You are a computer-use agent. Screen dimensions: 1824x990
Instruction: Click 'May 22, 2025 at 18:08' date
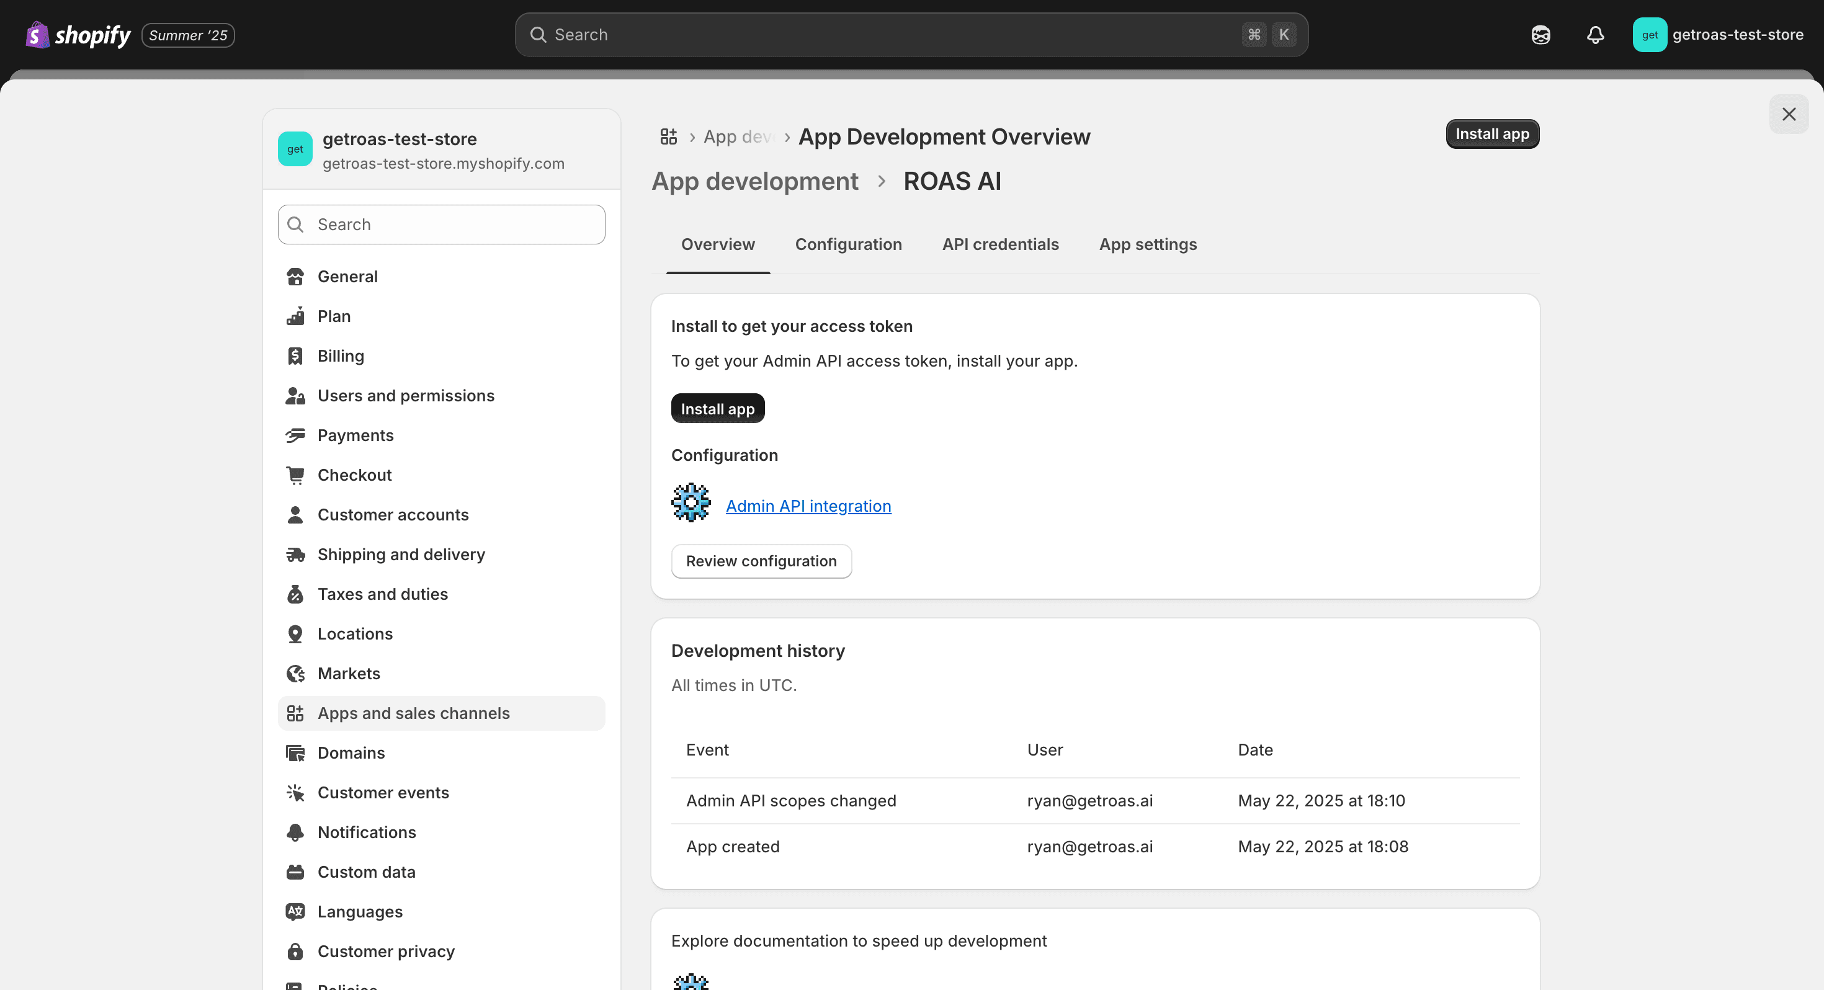pyautogui.click(x=1323, y=846)
